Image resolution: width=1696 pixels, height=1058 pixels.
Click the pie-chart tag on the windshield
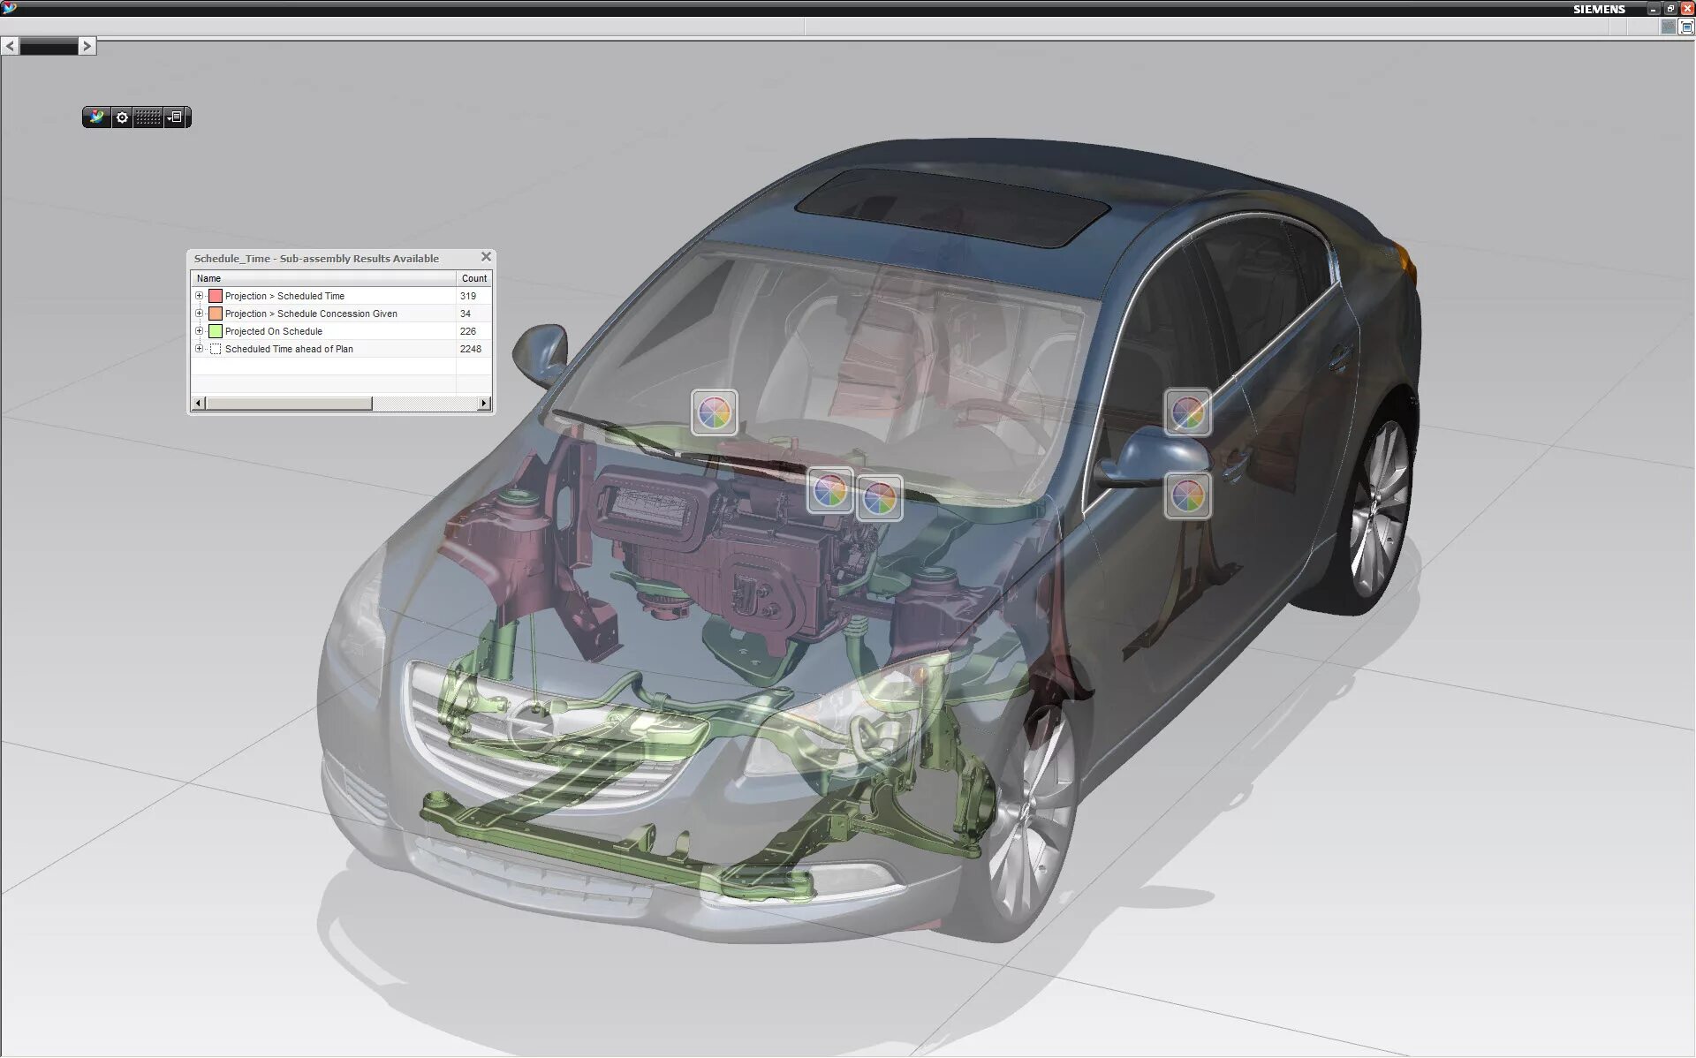click(x=714, y=412)
